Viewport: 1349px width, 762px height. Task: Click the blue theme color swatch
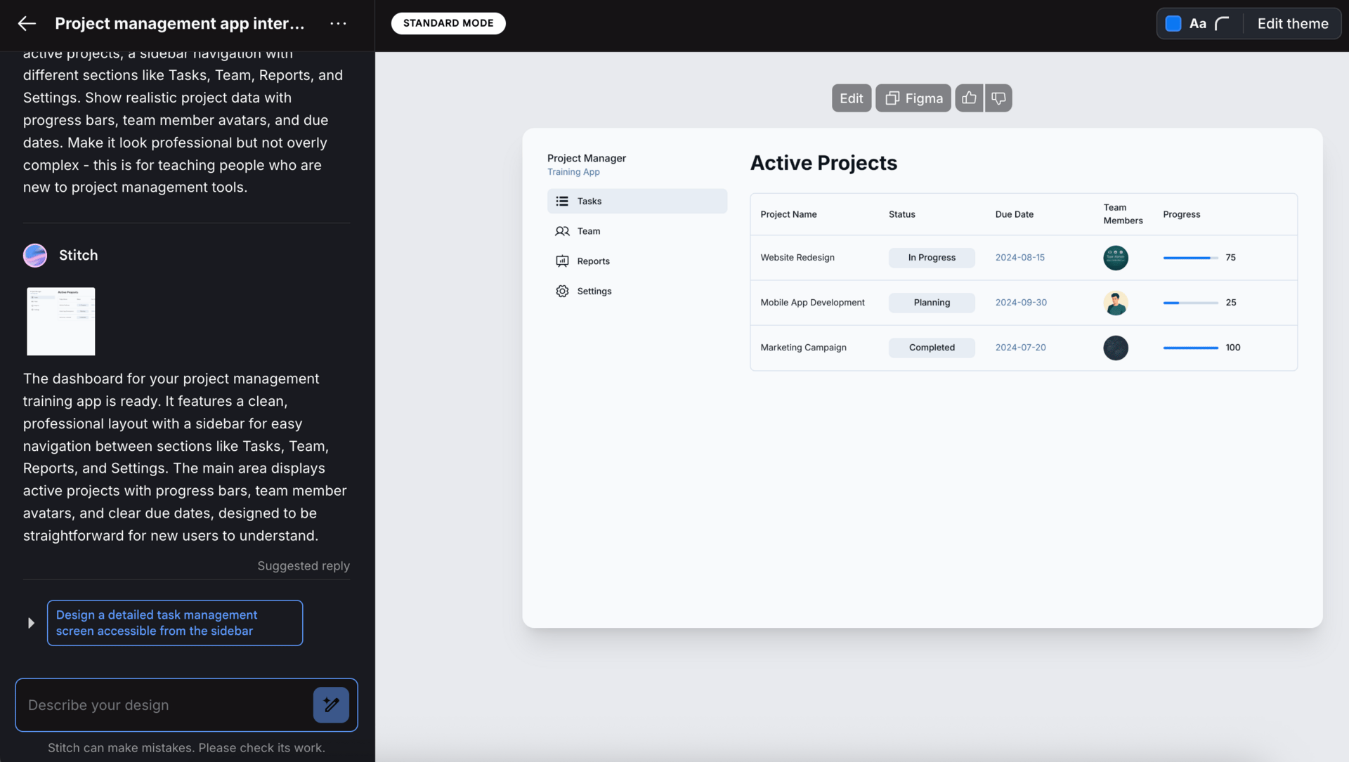pos(1173,23)
